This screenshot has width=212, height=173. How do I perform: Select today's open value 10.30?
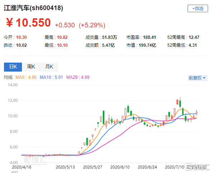pos(21,37)
